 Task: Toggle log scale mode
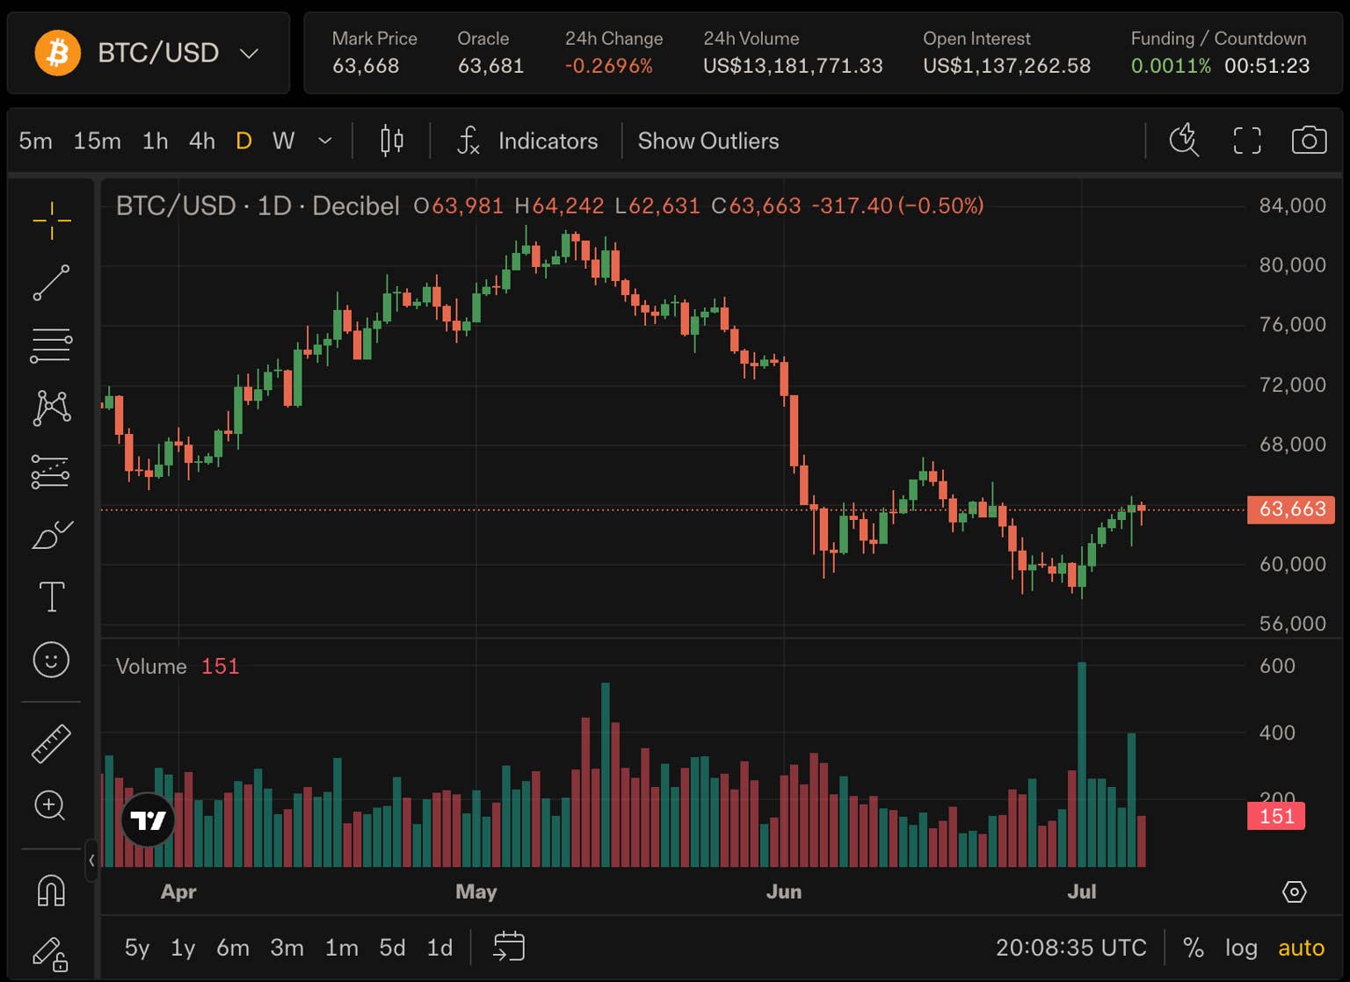pos(1241,948)
